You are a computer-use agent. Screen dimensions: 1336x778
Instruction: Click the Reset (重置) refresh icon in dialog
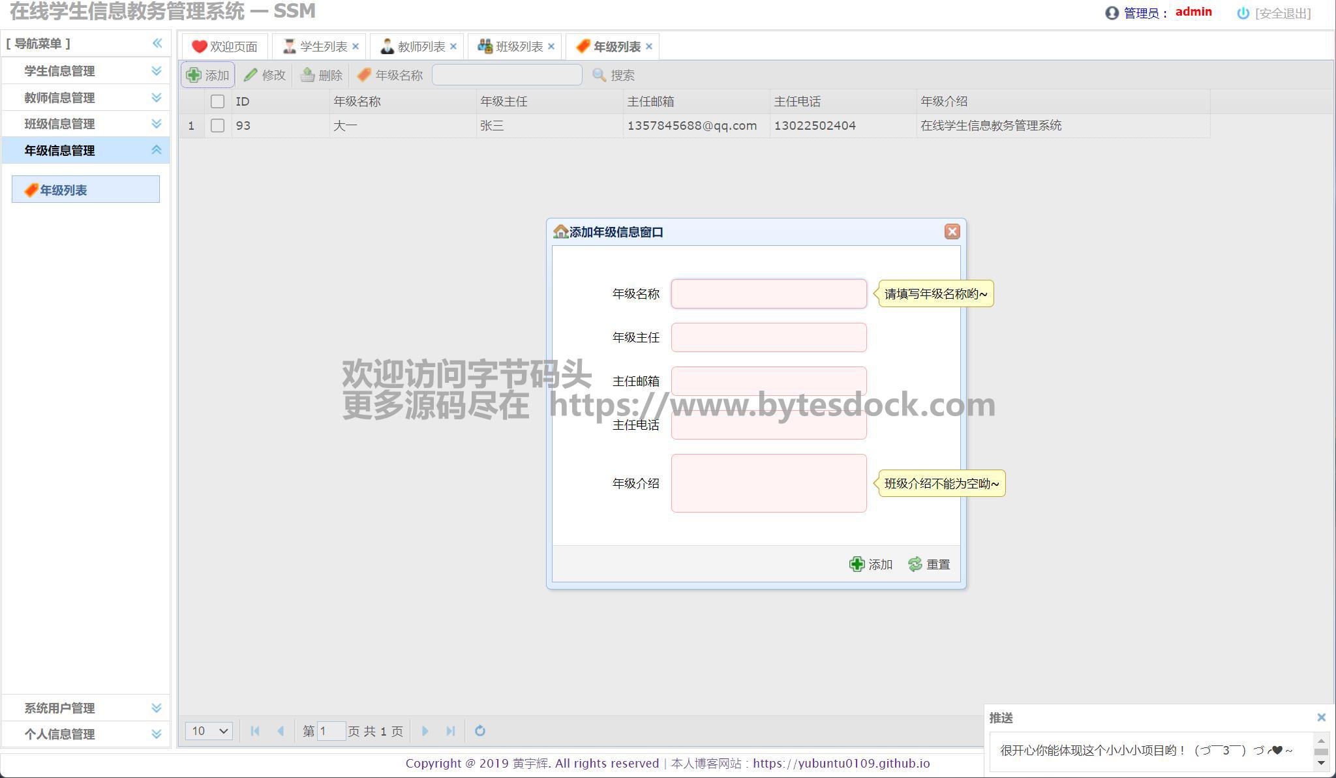tap(915, 564)
